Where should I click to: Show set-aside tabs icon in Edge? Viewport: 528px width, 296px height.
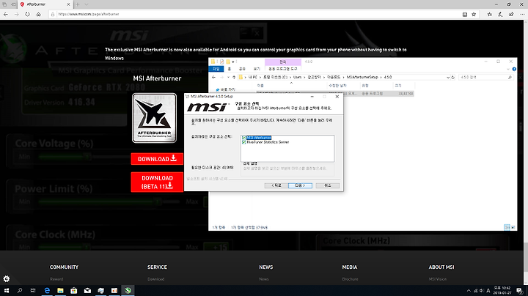tap(4, 4)
